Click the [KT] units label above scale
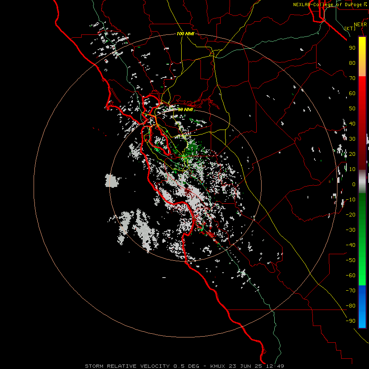 click(x=350, y=28)
